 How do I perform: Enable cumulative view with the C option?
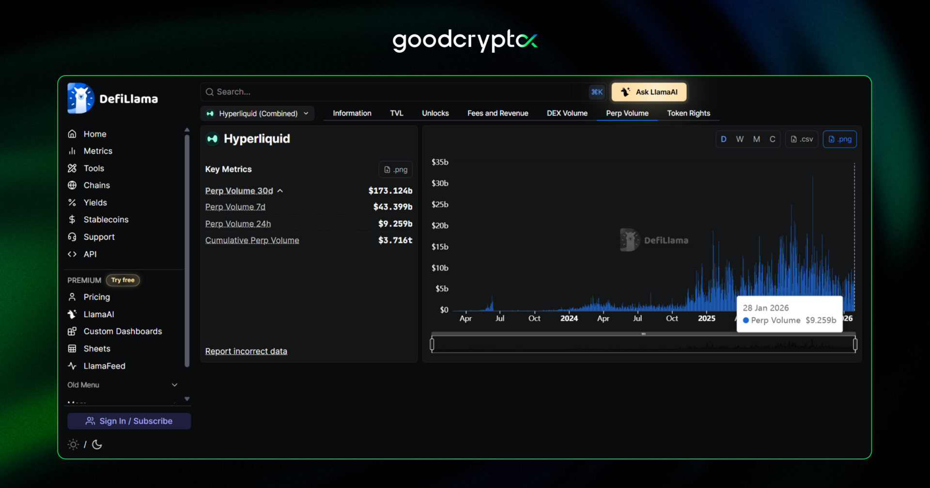coord(772,139)
